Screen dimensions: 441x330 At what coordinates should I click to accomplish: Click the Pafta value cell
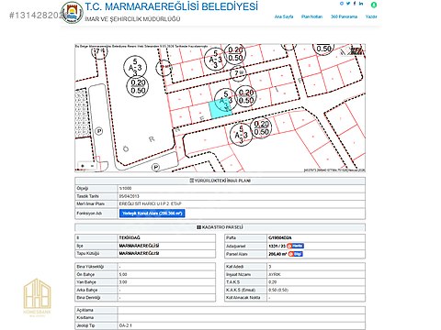pos(316,237)
